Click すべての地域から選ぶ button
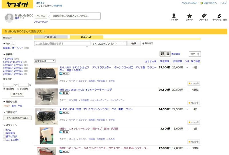The width and height of the screenshot is (229, 155). 17,118
